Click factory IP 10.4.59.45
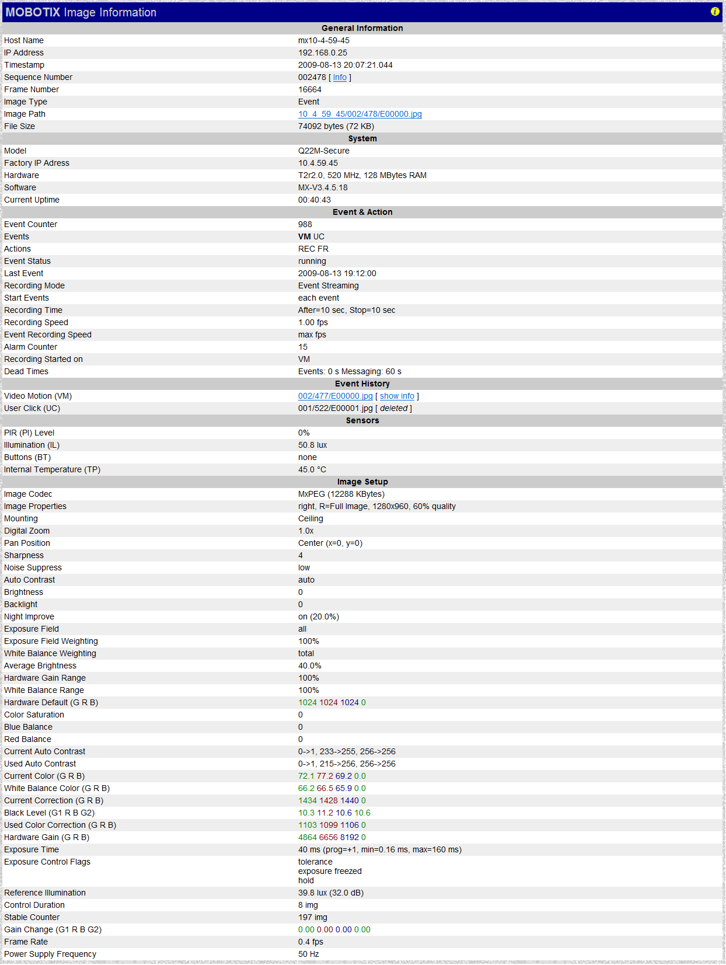Viewport: 726px width, 965px height. 318,163
